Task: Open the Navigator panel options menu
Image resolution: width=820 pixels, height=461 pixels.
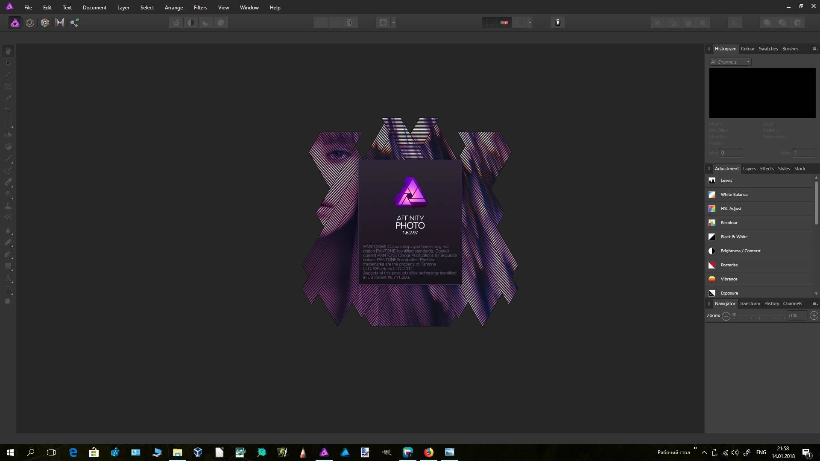Action: click(814, 303)
